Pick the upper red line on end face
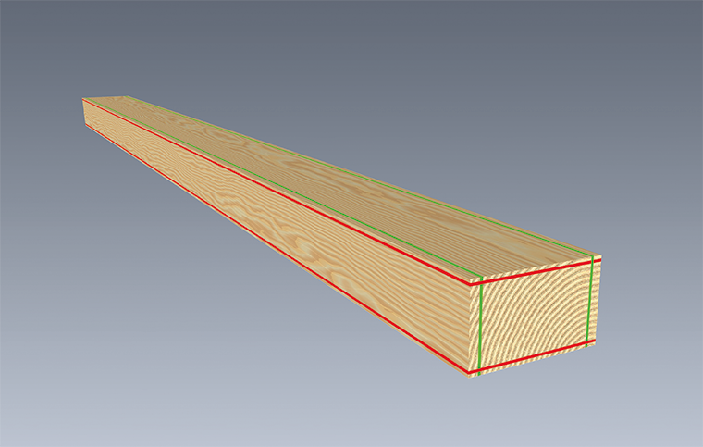 [x=535, y=272]
